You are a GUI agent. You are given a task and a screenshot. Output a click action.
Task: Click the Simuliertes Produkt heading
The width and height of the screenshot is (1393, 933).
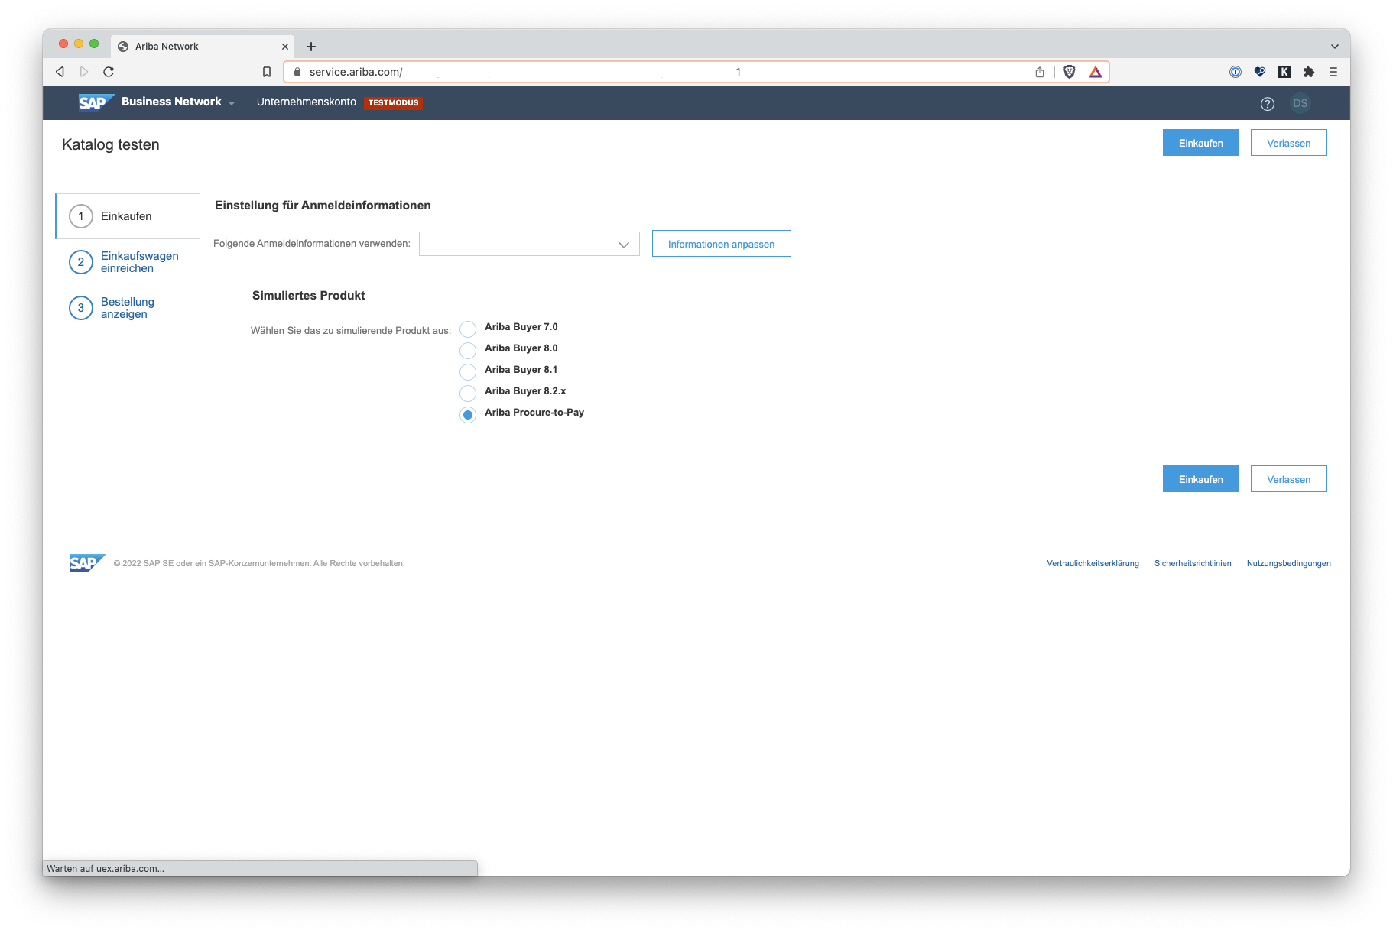click(x=309, y=296)
